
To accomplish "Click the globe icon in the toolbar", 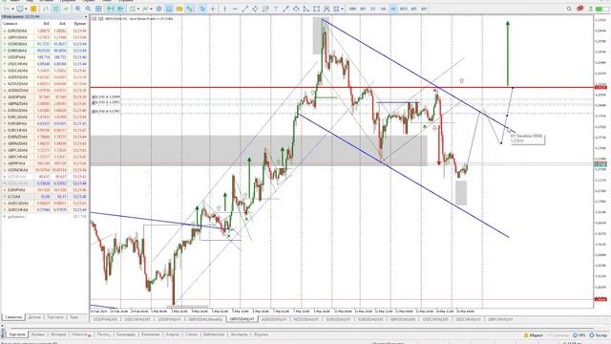I will pyautogui.click(x=159, y=9).
